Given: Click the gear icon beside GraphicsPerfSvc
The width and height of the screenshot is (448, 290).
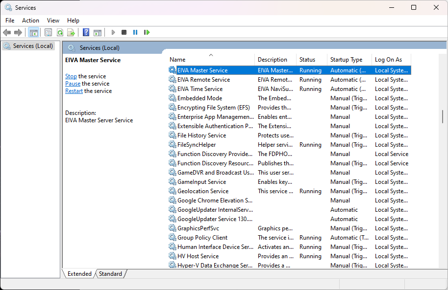Looking at the screenshot, I should (x=172, y=228).
